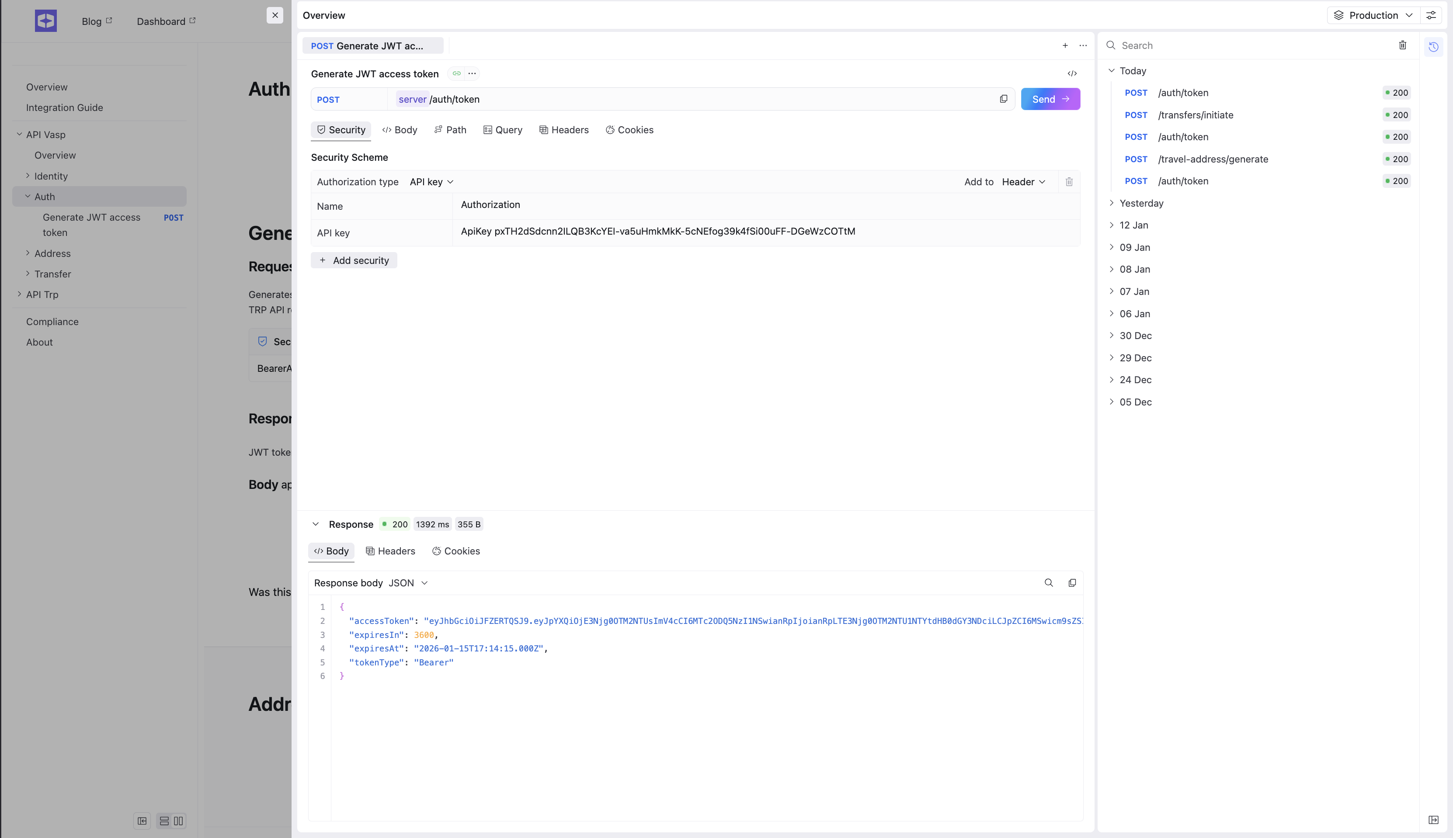Viewport: 1453px width, 838px height.
Task: Switch to the stacked rows layout view
Action: (x=164, y=821)
